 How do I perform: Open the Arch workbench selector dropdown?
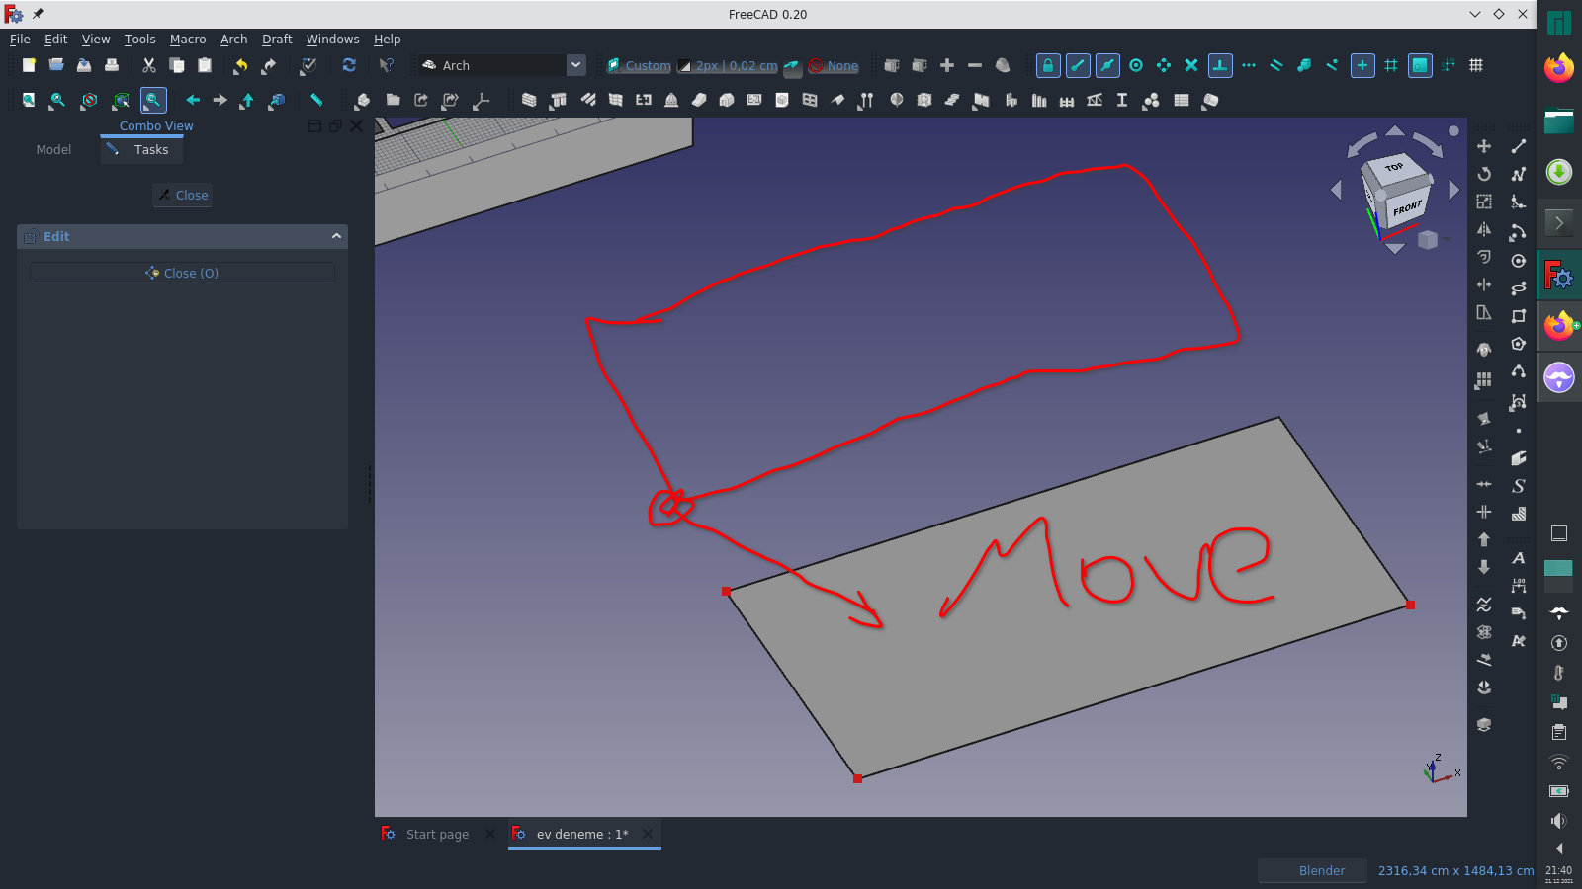(575, 65)
